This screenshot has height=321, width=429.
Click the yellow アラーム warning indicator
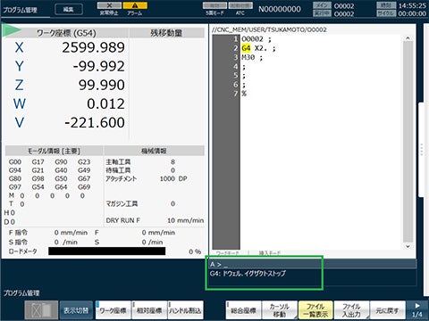[135, 9]
